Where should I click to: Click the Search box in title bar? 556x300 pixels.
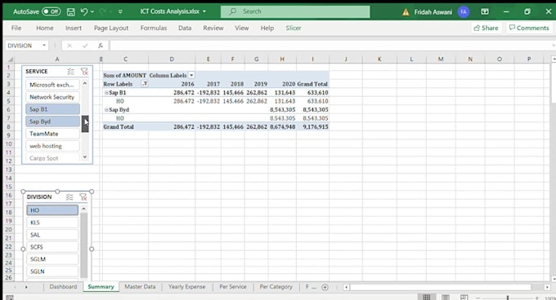pos(295,11)
